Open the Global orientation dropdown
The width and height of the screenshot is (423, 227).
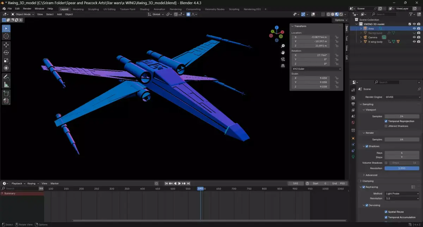point(156,14)
